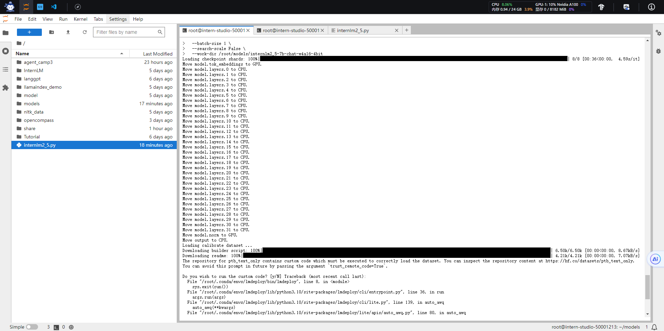Select the agent_camp3 folder

94,62
